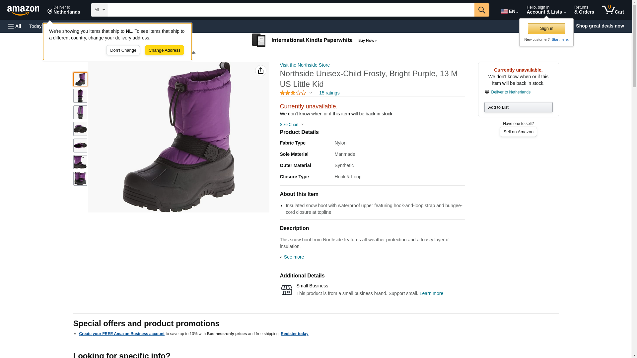Open the All hamburger menu
Screen dimensions: 637x358
coord(15,26)
